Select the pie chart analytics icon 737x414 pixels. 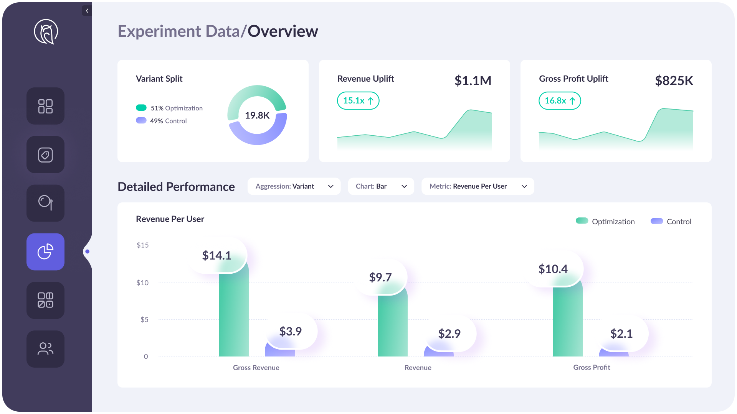pyautogui.click(x=45, y=252)
